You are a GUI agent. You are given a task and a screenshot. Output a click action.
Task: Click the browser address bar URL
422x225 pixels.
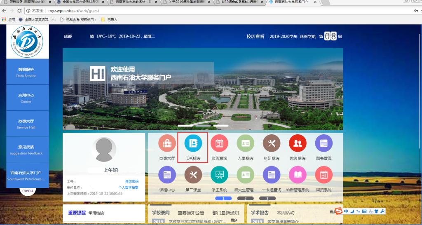pyautogui.click(x=74, y=10)
